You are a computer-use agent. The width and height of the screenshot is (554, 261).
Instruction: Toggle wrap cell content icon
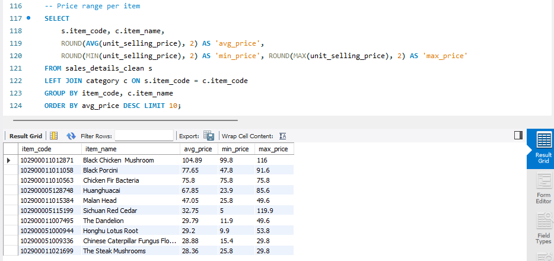(x=282, y=136)
